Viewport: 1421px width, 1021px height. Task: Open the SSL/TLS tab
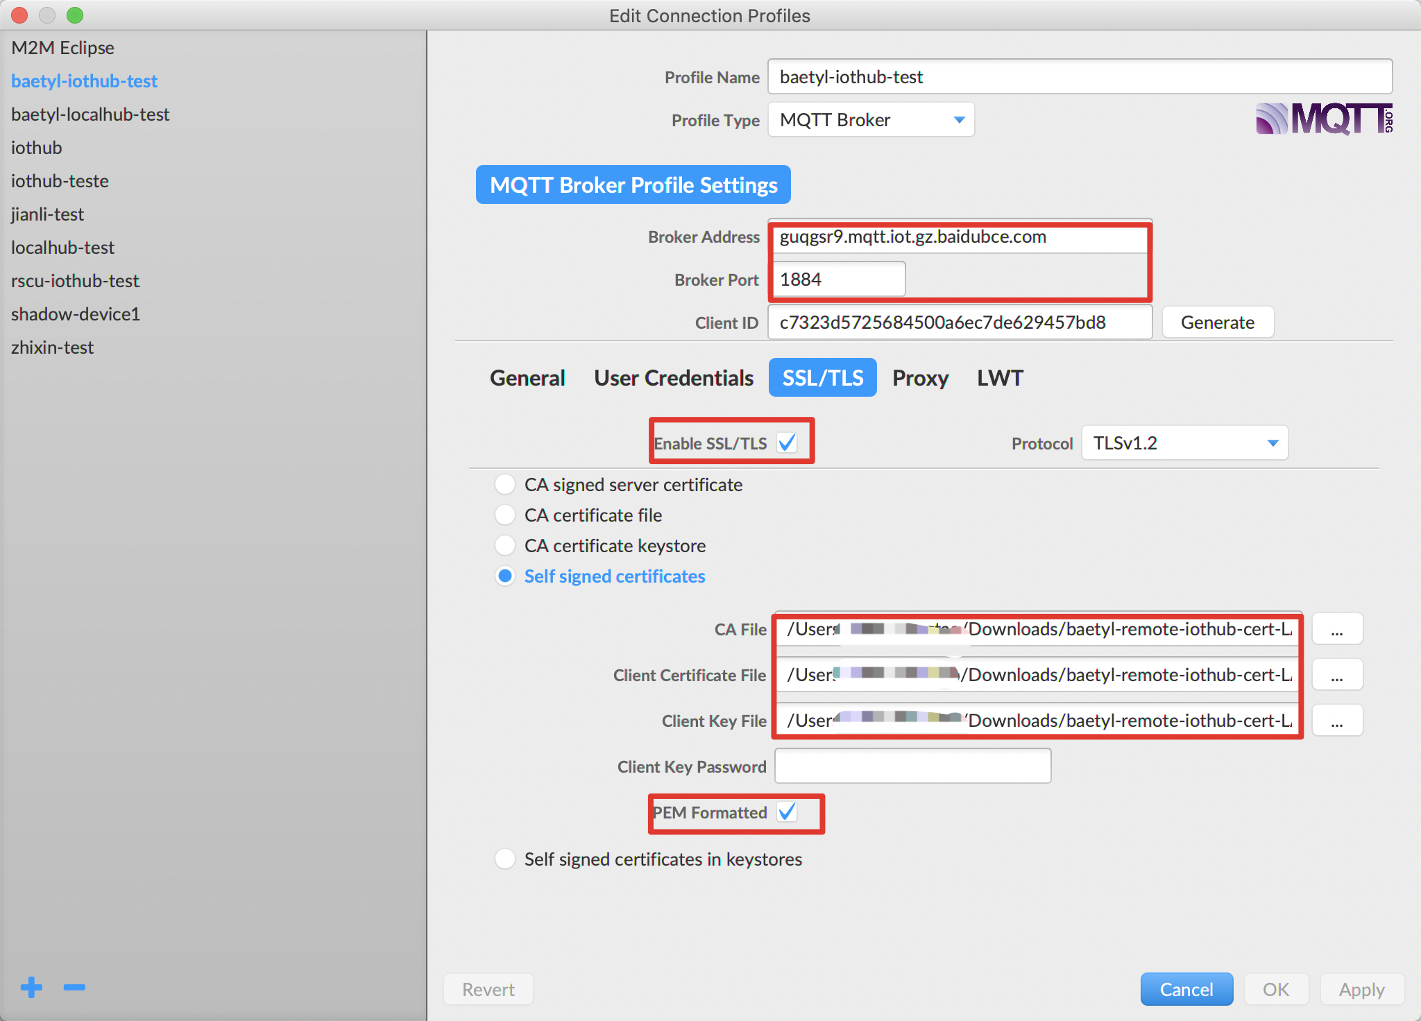[x=823, y=378]
